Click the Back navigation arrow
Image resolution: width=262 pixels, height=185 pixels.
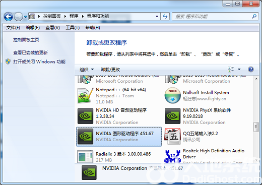pyautogui.click(x=9, y=17)
